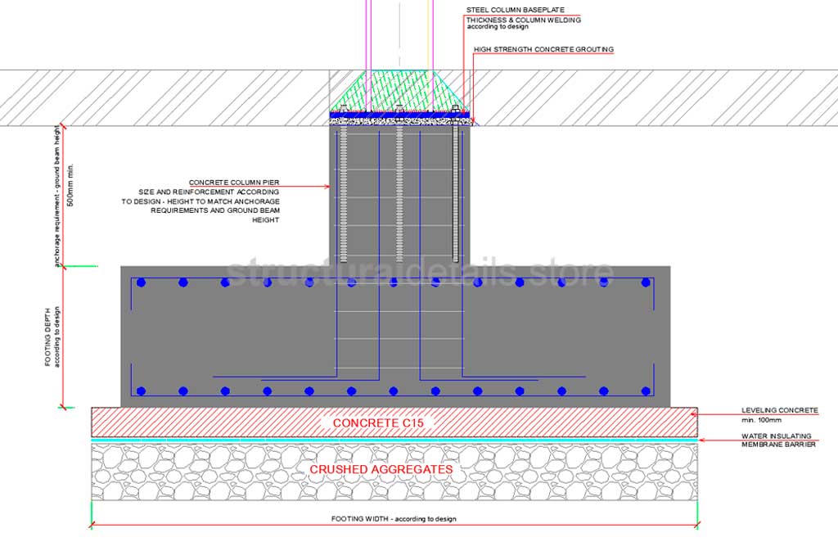Select the HIGH STRENGTH CONCRETE GROUTING label
838x542 pixels.
click(x=543, y=49)
